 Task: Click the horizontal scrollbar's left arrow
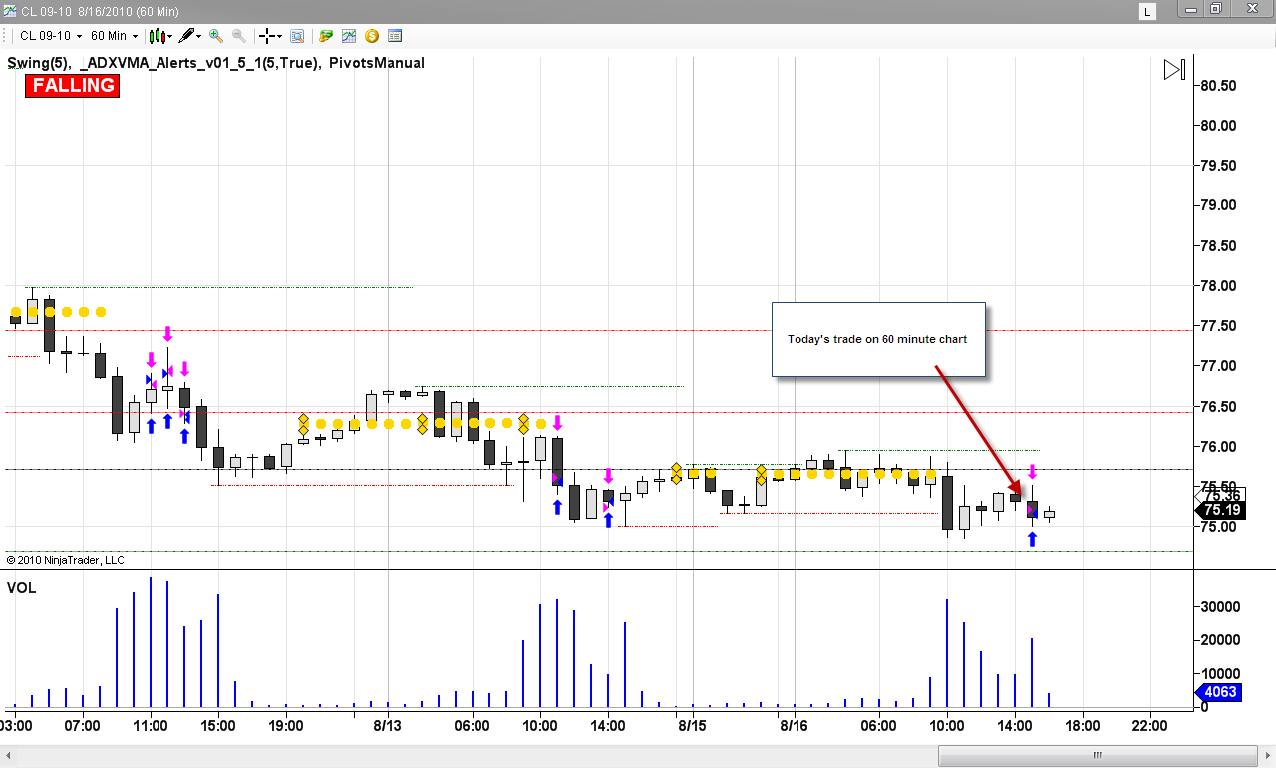[7, 755]
